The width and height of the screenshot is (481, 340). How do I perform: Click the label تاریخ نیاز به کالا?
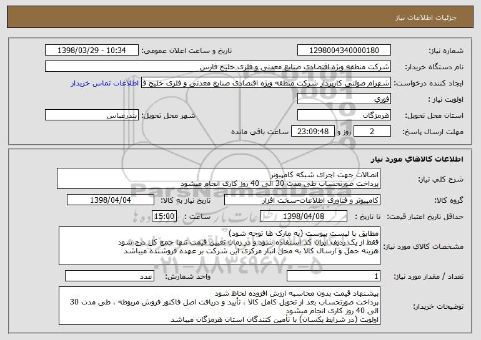186,200
